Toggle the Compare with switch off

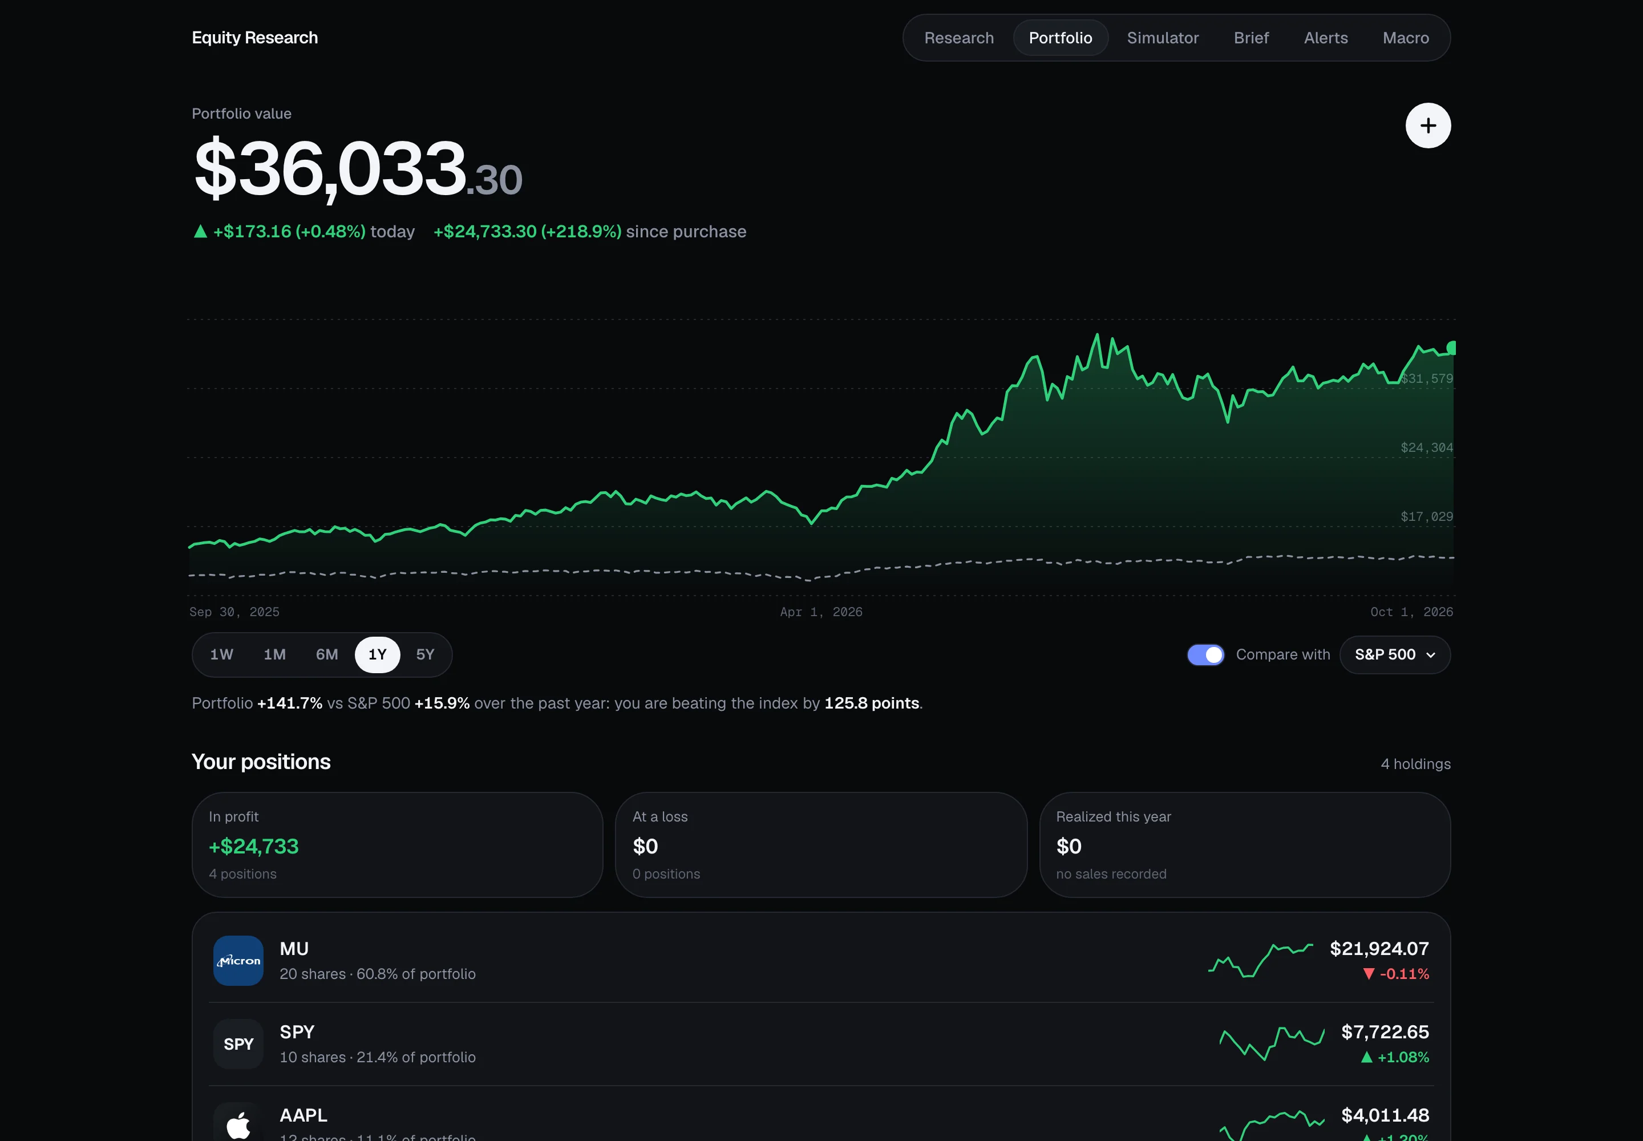(x=1205, y=654)
